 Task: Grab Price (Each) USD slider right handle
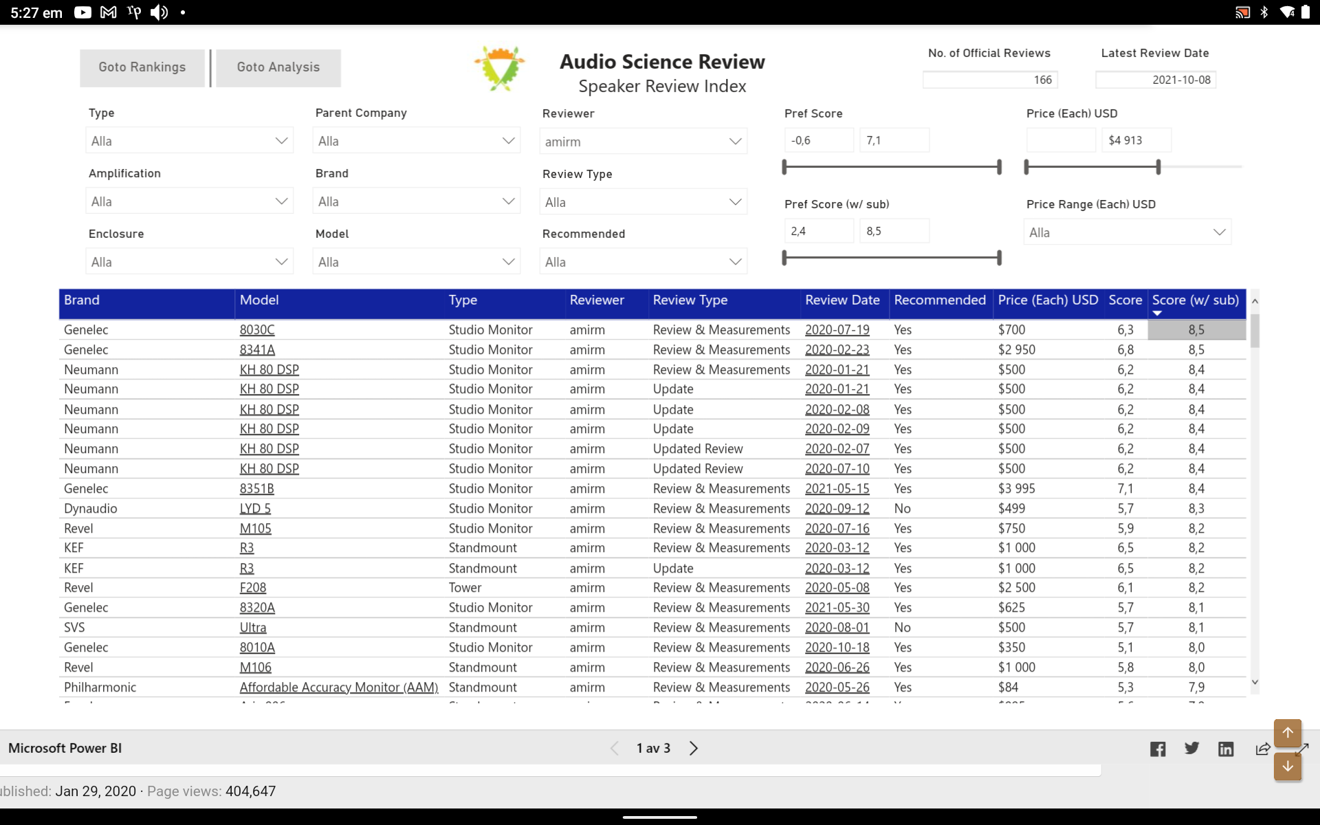click(1158, 166)
